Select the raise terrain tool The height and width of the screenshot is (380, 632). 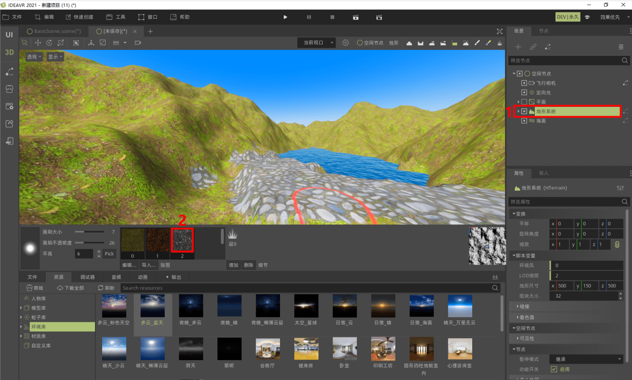409,43
